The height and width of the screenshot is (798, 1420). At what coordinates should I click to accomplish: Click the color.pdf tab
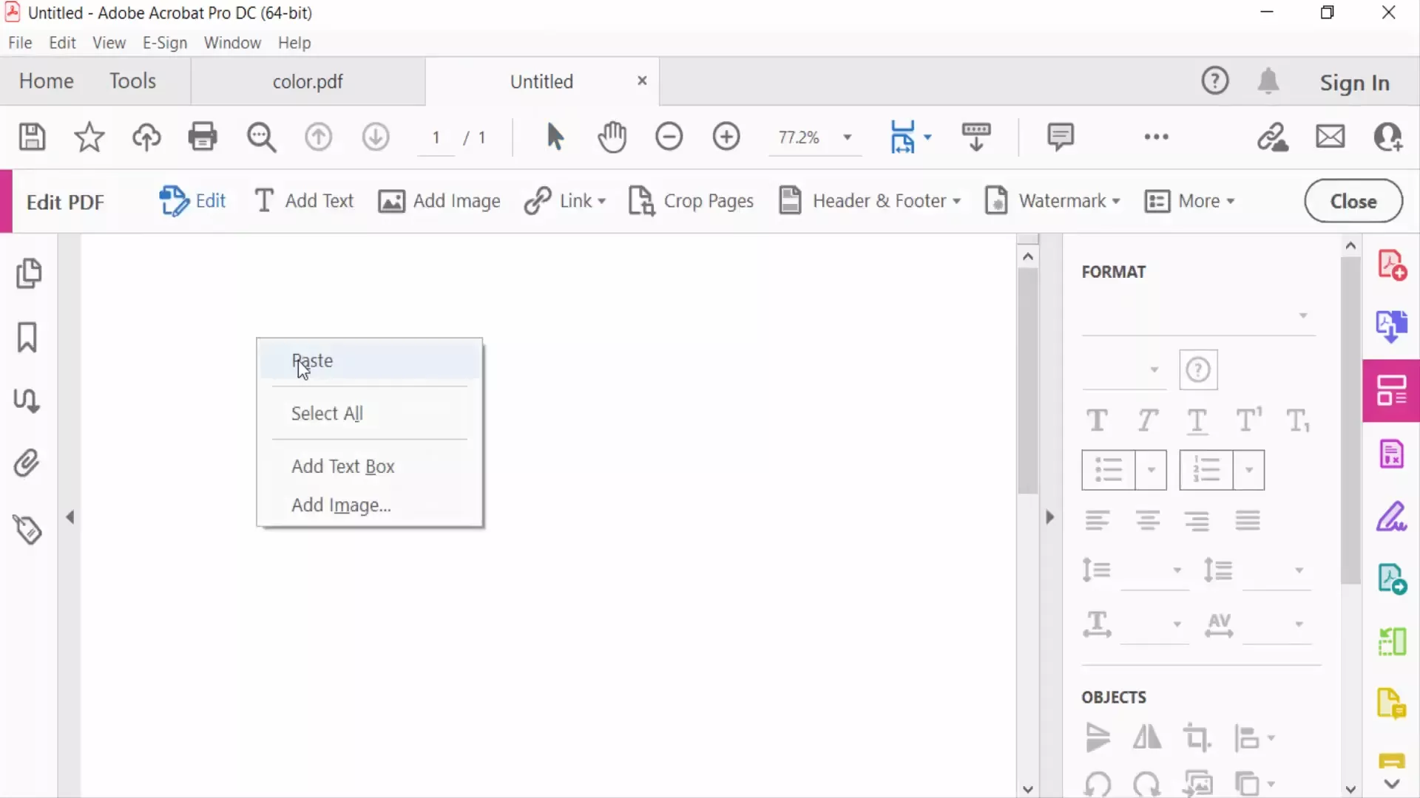pyautogui.click(x=307, y=81)
